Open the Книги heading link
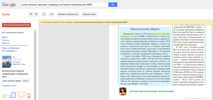The height and width of the screenshot is (100, 213). click(x=6, y=15)
